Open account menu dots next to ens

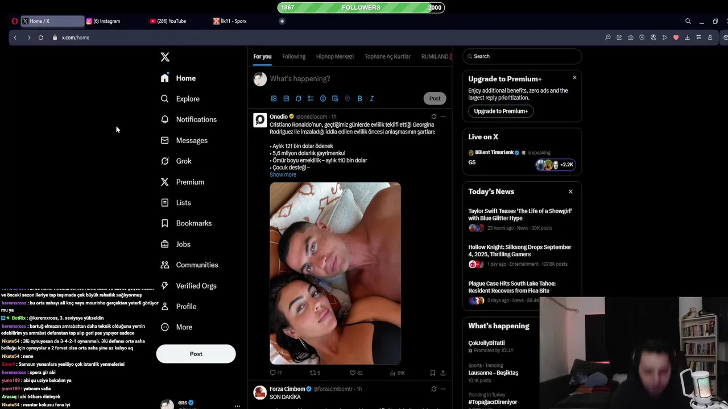click(237, 406)
